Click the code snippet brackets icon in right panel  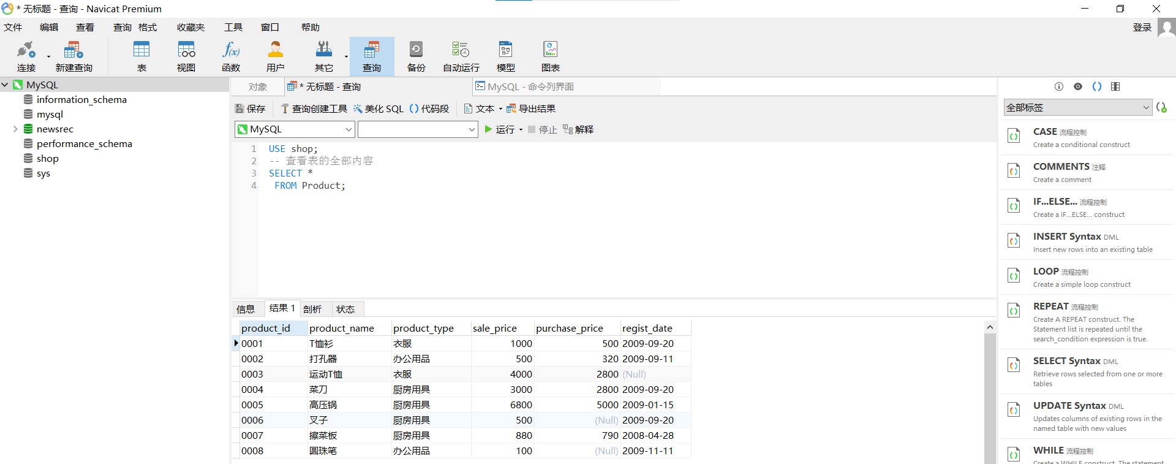(x=1097, y=86)
